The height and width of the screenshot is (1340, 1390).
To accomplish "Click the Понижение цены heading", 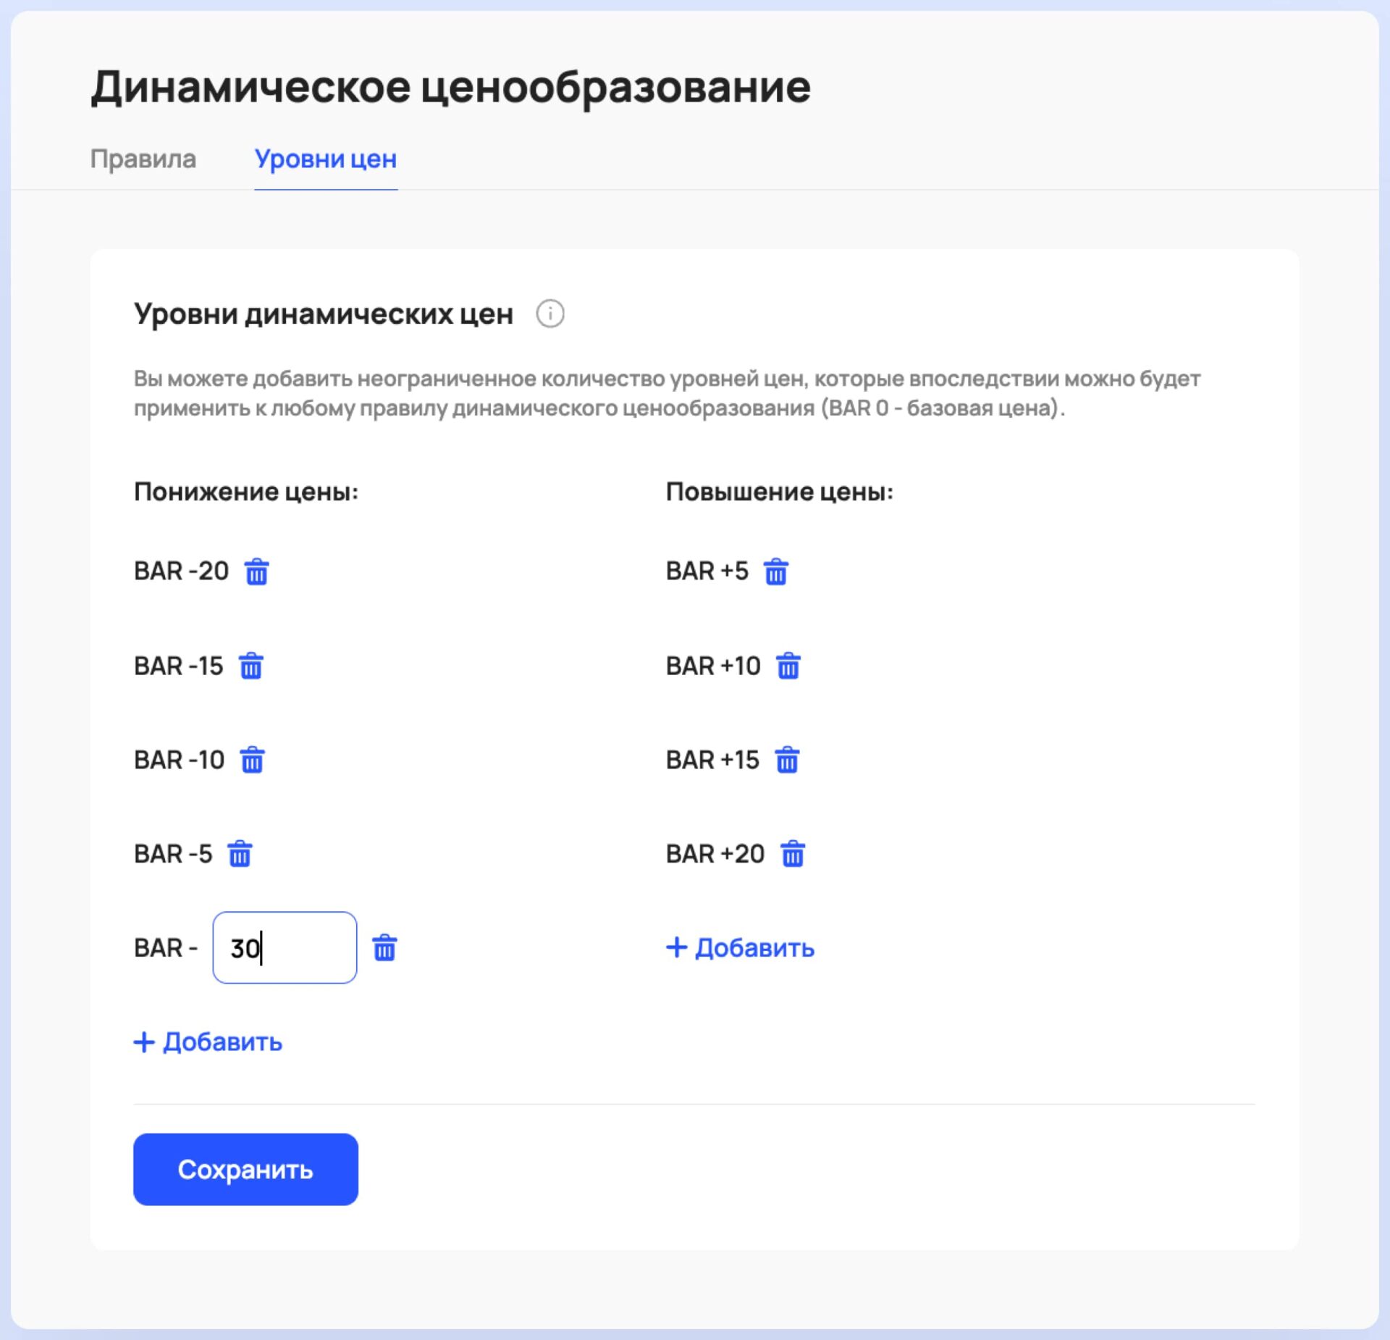I will click(x=246, y=492).
